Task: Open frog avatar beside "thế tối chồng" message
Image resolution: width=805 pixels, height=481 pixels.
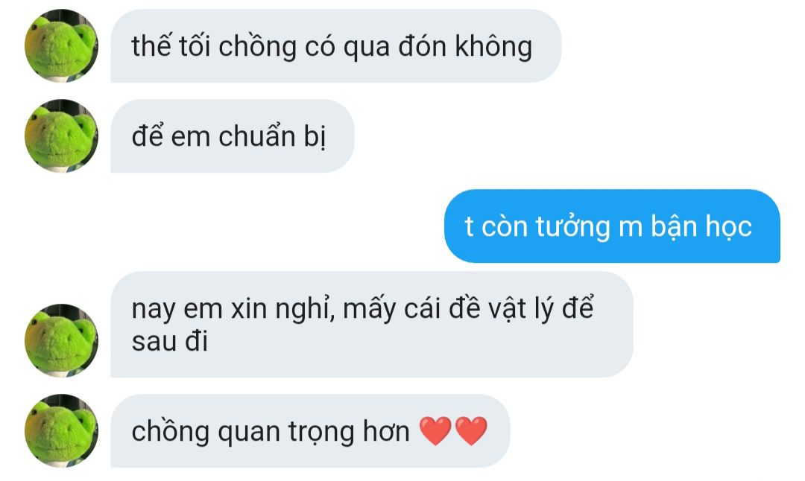Action: 61,45
